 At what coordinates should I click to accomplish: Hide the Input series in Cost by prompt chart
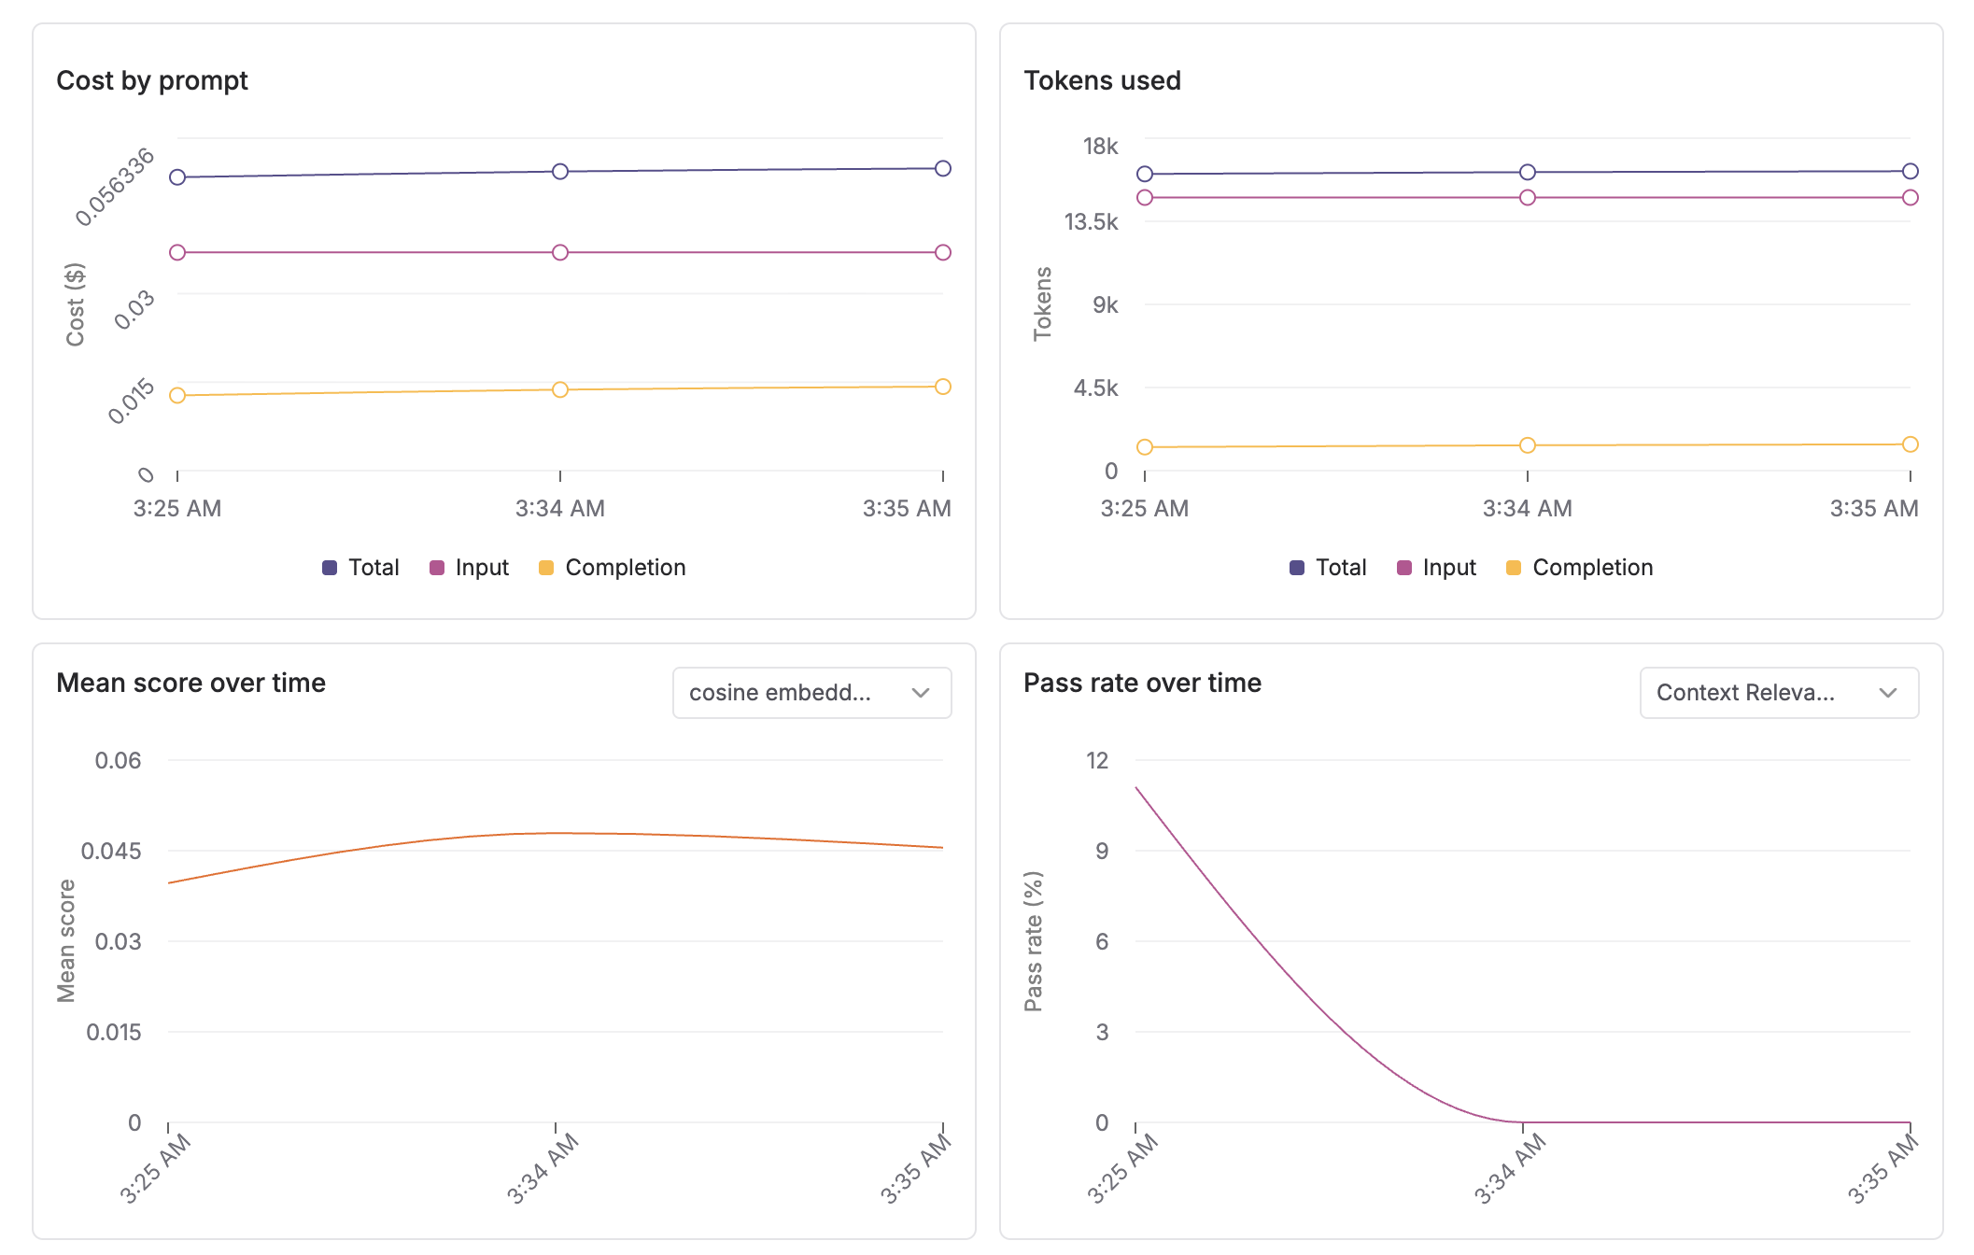481,567
